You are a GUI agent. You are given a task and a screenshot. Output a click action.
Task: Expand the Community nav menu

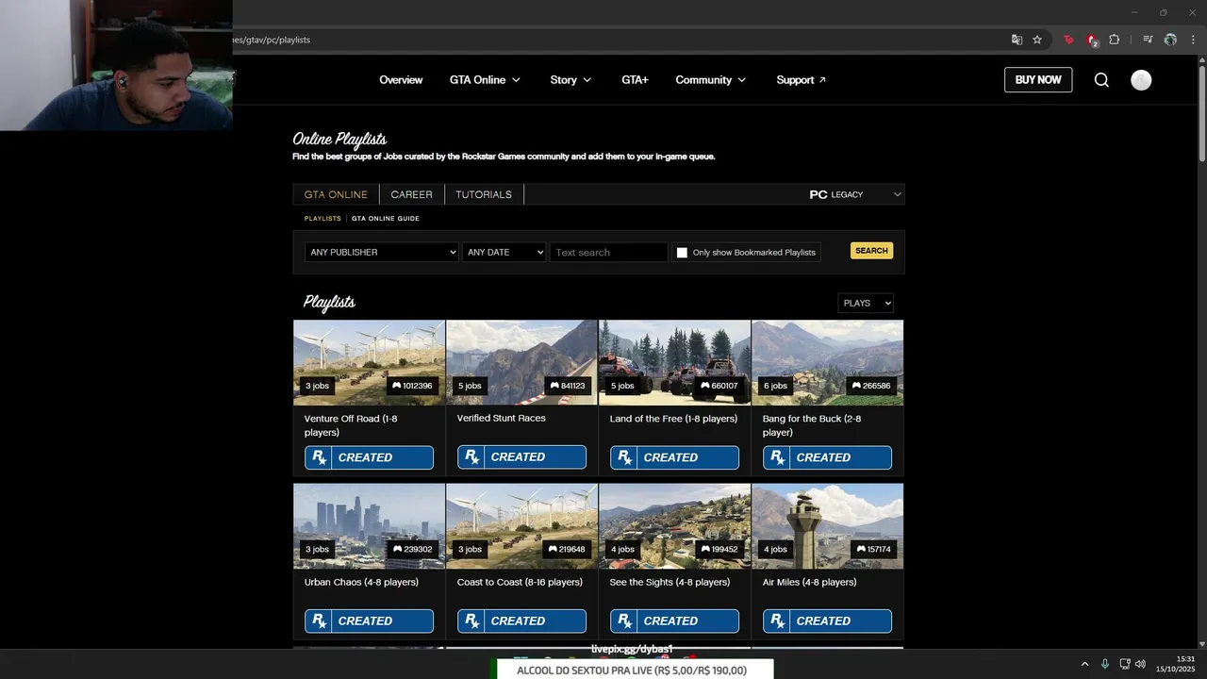click(x=711, y=80)
